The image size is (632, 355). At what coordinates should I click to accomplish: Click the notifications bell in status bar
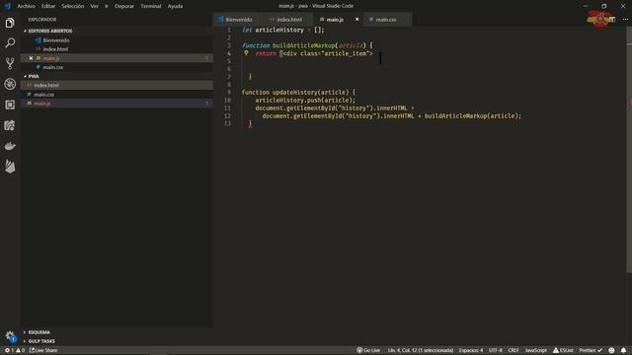[x=623, y=350]
